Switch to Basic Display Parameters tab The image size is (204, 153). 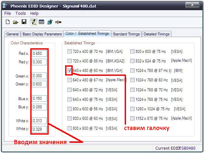pos(42,34)
